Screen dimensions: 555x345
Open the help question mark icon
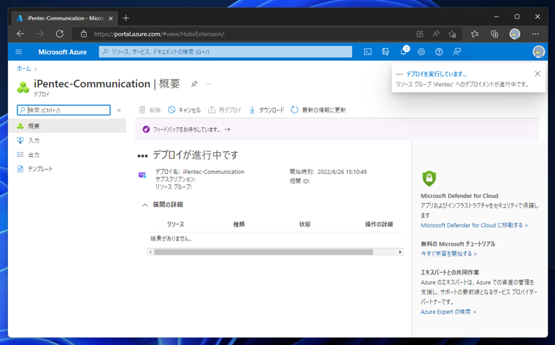439,52
